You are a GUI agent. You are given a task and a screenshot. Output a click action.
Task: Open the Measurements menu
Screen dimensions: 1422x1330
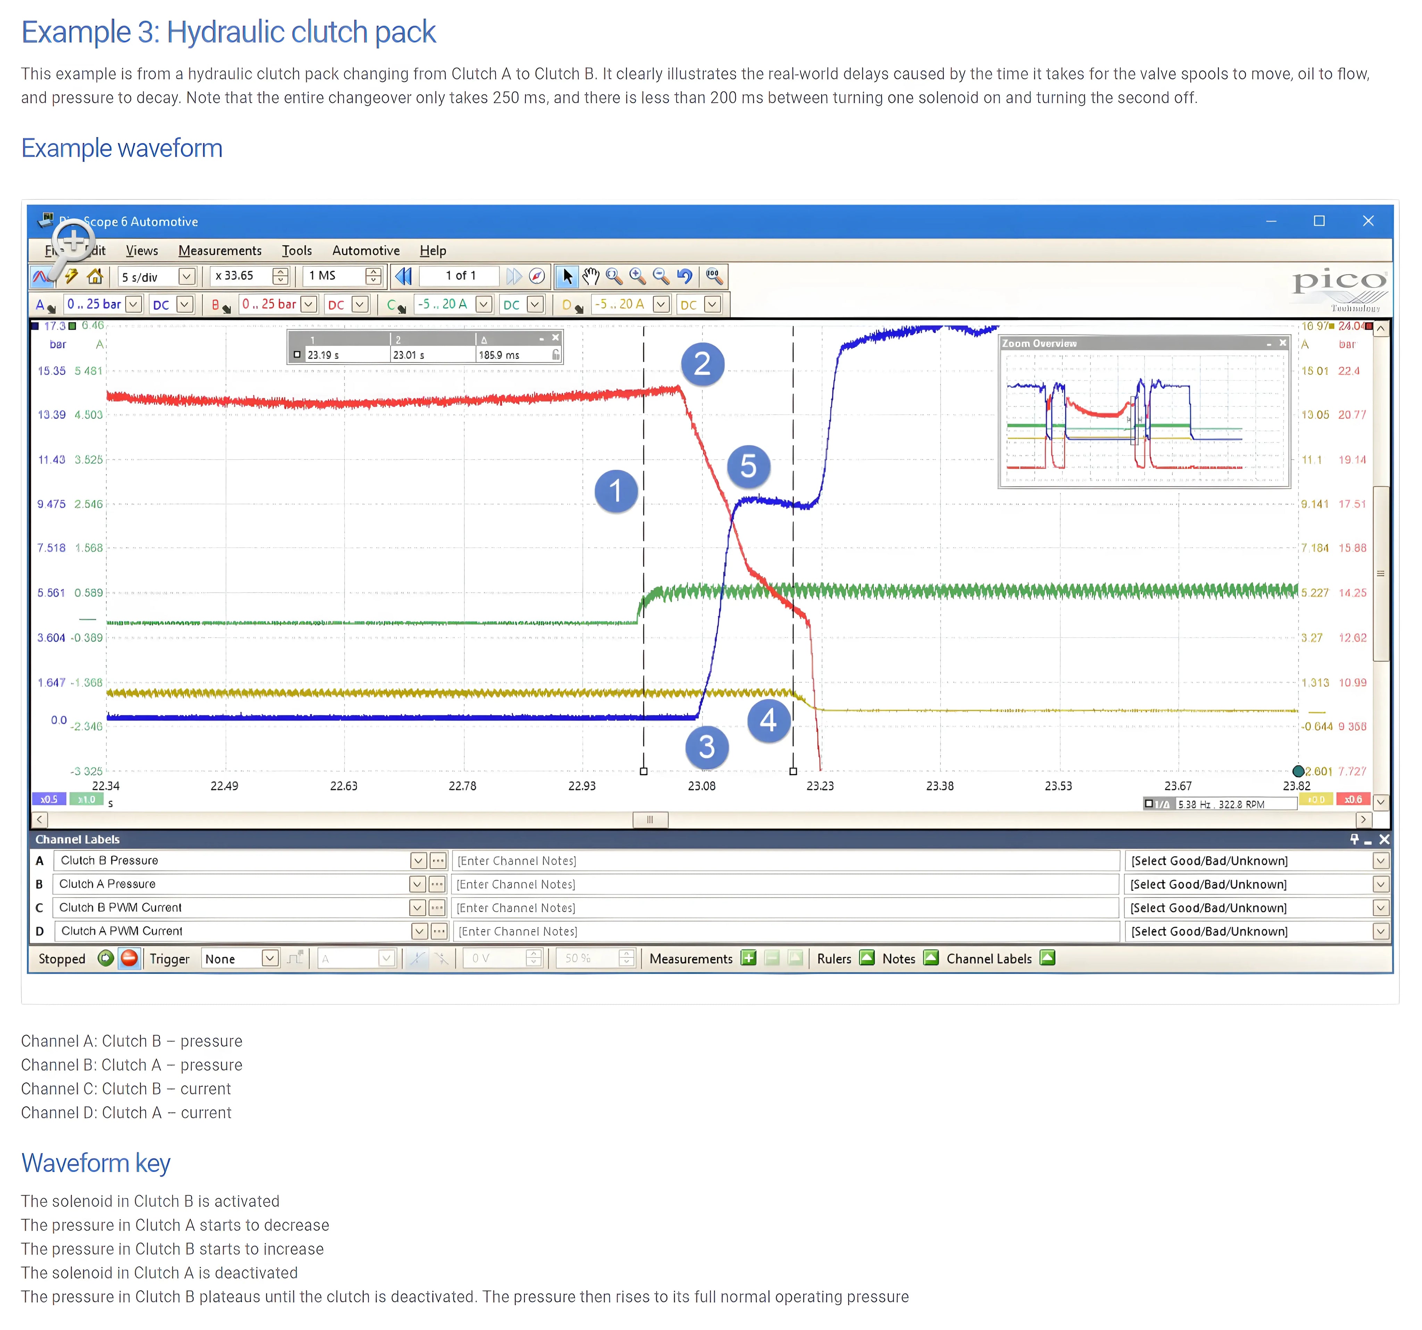click(x=220, y=250)
